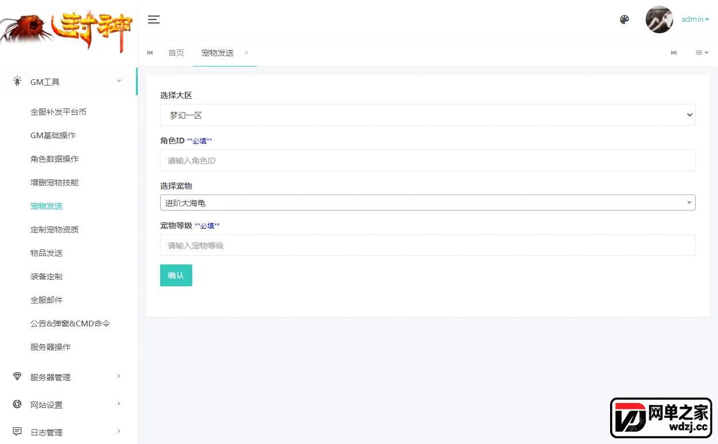Image resolution: width=718 pixels, height=444 pixels.
Task: Close the 宠物发送 tab
Action: point(246,52)
